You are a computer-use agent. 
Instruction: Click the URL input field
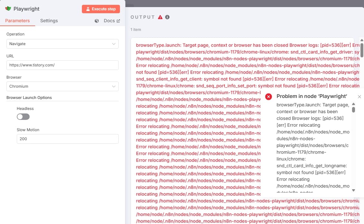point(63,65)
